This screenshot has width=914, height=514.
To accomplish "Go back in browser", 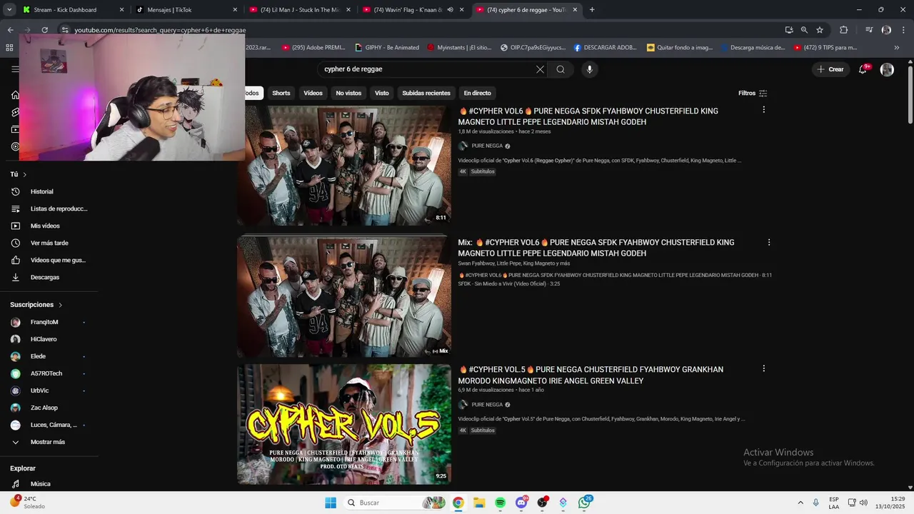I will (x=10, y=30).
